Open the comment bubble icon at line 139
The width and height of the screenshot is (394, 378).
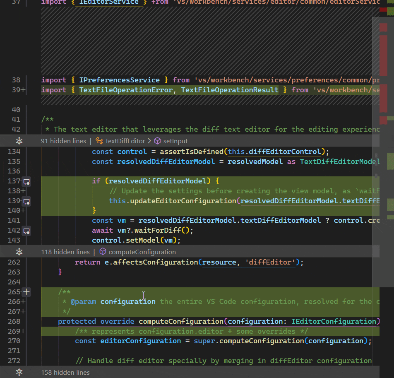[x=26, y=202]
